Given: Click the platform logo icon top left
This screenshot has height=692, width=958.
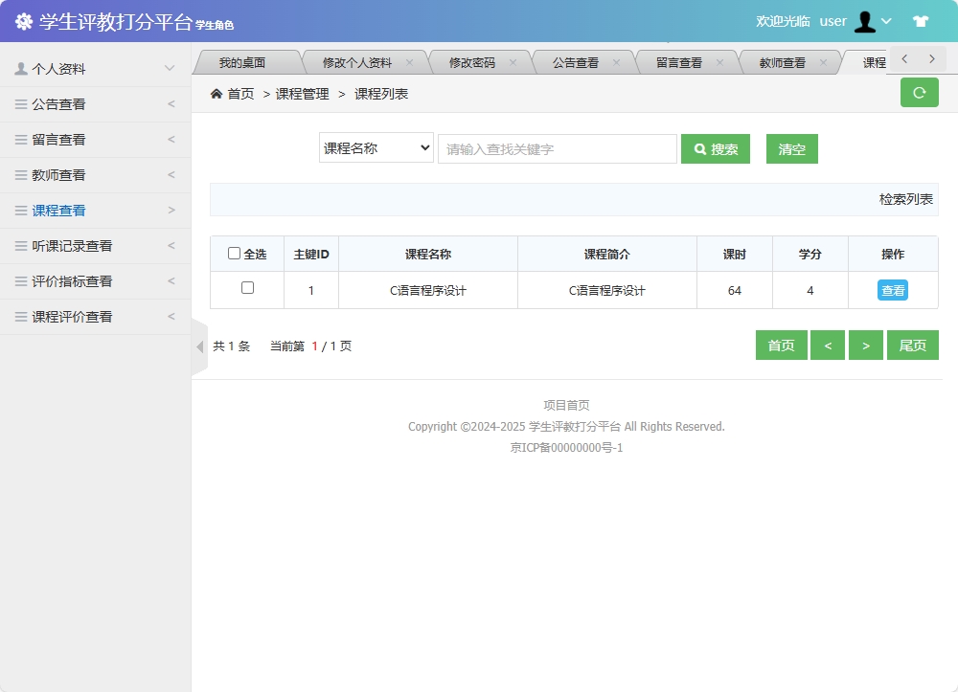Looking at the screenshot, I should coord(23,20).
